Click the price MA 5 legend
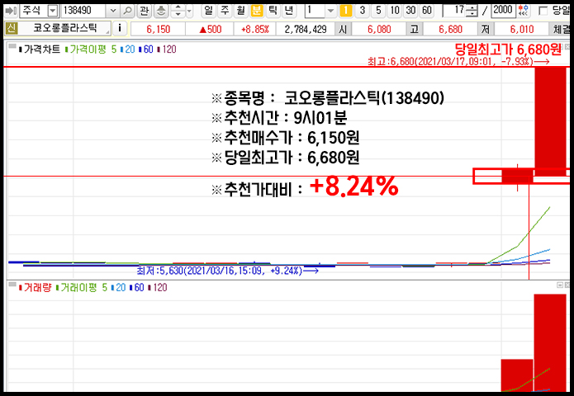The width and height of the screenshot is (574, 396). (114, 49)
